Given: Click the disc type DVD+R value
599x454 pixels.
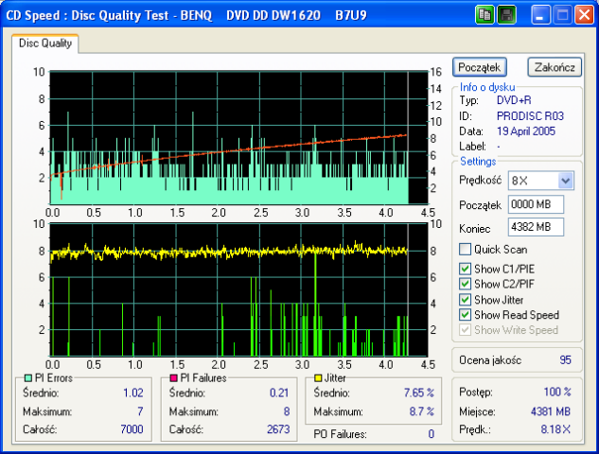Looking at the screenshot, I should pos(514,100).
